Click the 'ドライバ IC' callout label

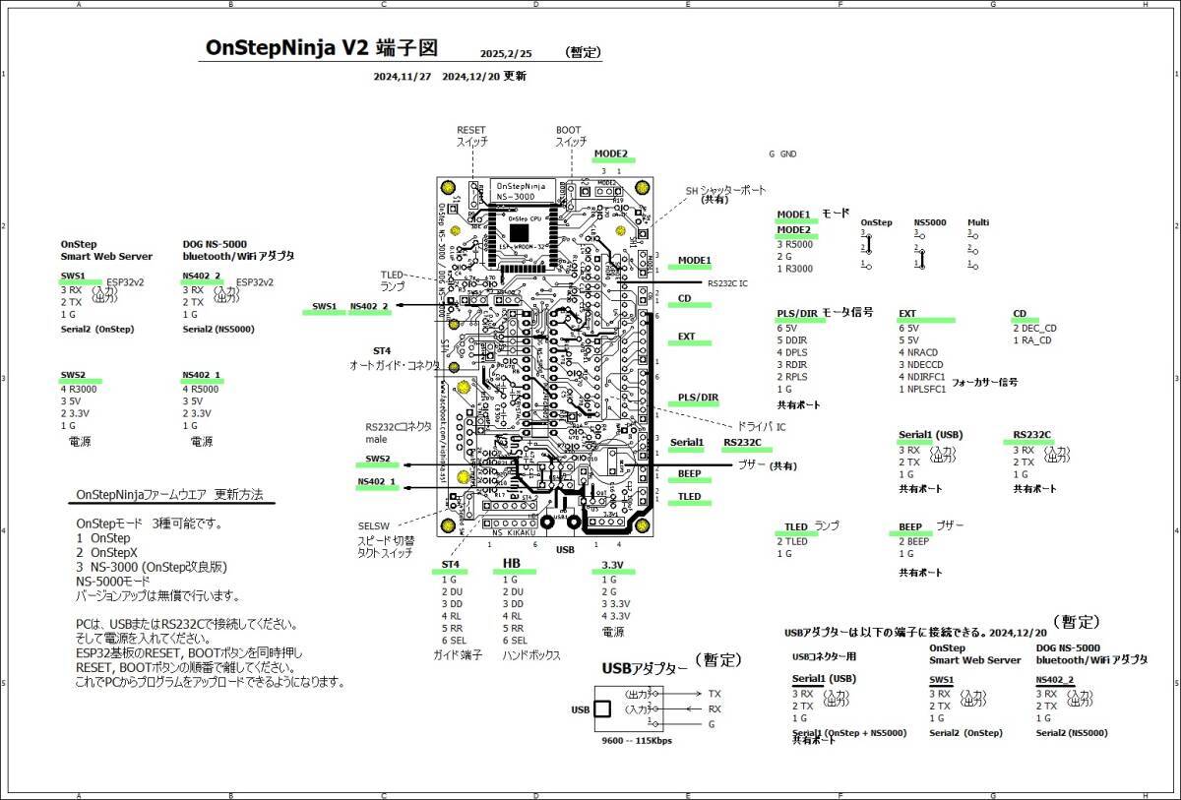pos(760,425)
